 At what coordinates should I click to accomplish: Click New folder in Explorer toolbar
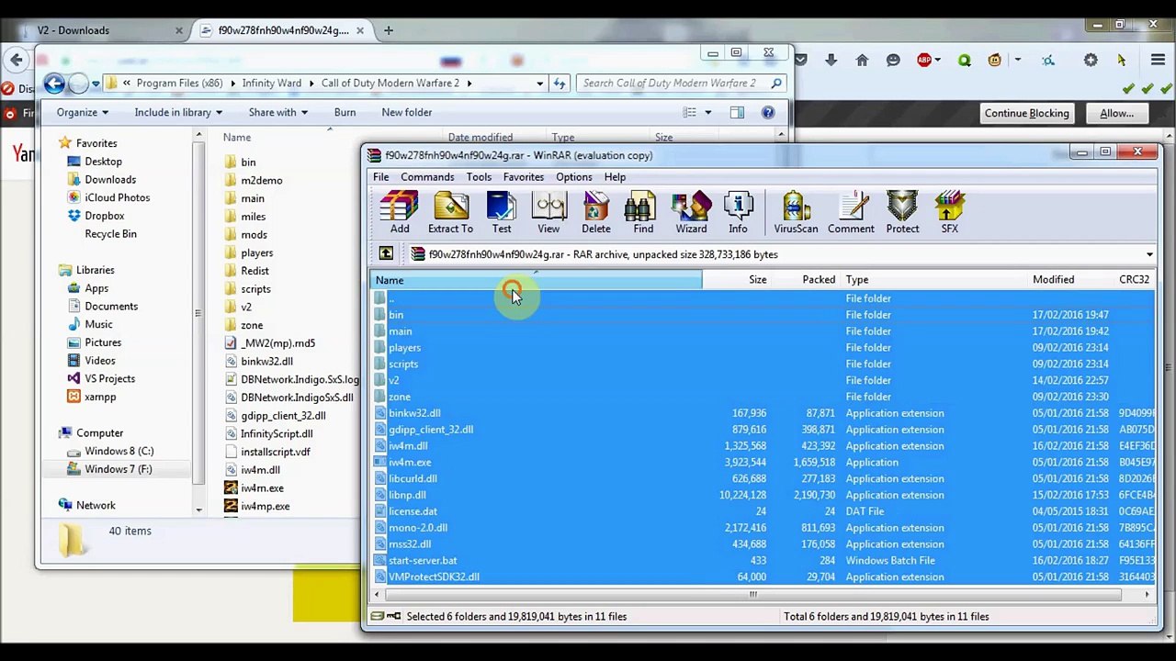point(406,112)
